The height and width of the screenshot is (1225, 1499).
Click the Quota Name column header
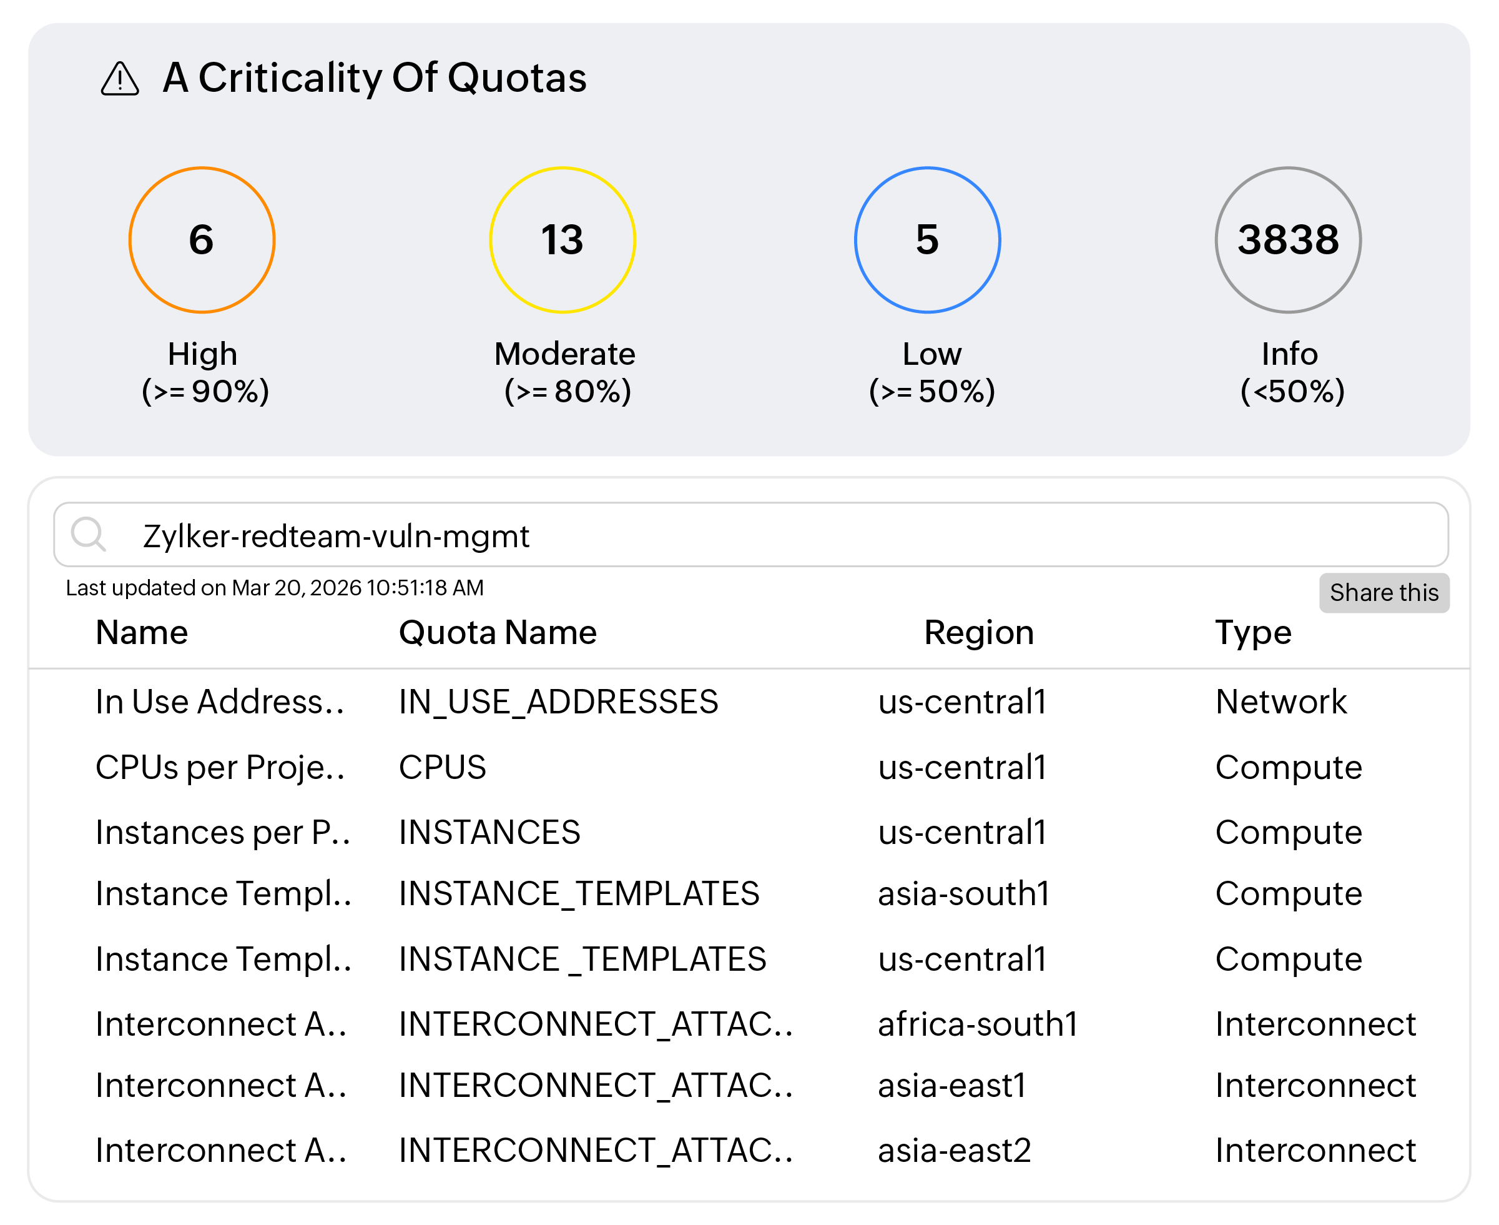tap(498, 632)
